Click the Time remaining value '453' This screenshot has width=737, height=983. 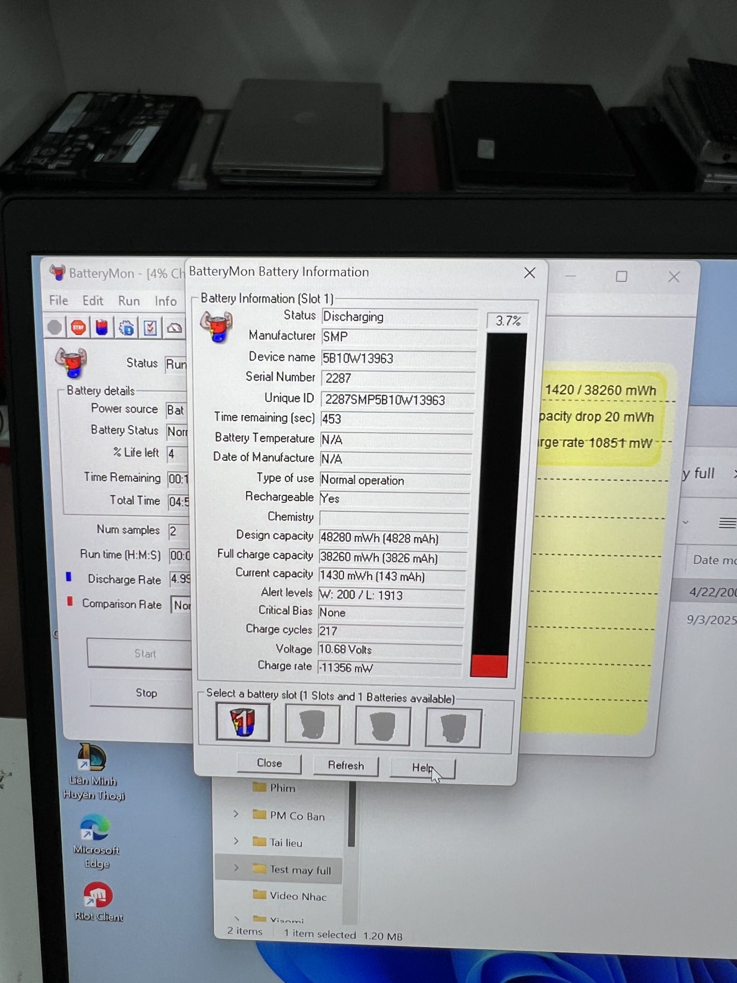click(x=397, y=419)
